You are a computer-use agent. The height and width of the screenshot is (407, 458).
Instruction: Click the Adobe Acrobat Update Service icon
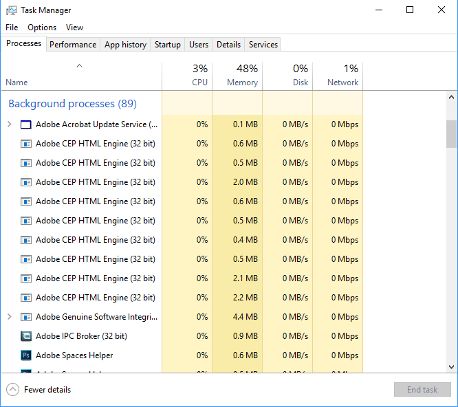click(x=26, y=124)
